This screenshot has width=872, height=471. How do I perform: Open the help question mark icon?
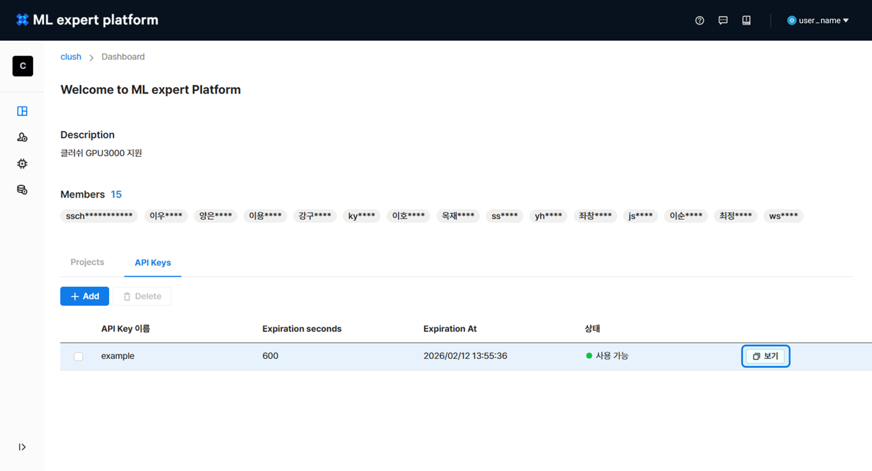pyautogui.click(x=700, y=20)
